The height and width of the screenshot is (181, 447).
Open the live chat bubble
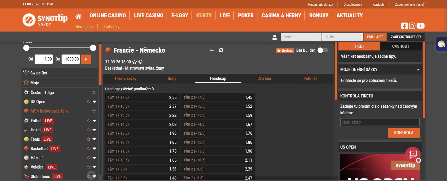413,155
